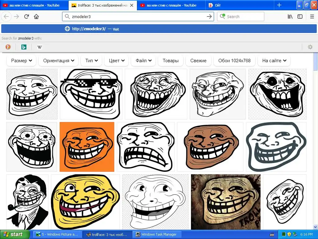Open the black-eyed creepy trollface image

pyautogui.click(x=277, y=94)
